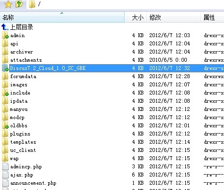Screen dimensions: 224x190
Task: Select the ajax.php file icon
Action: pyautogui.click(x=5, y=175)
